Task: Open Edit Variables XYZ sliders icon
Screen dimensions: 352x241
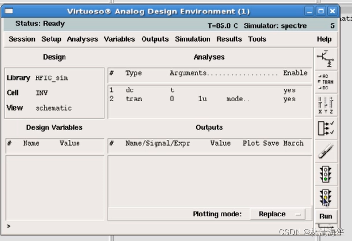Action: coord(326,105)
